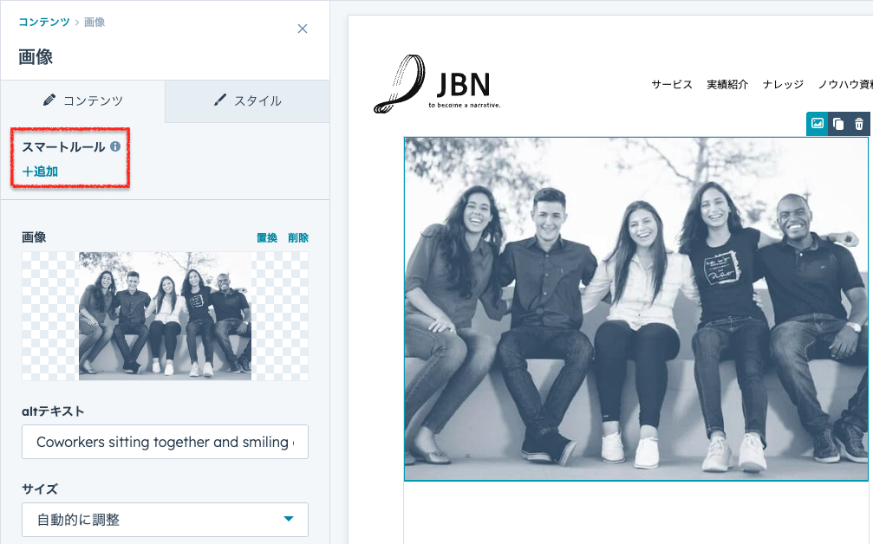Add a smart rule with +追加
This screenshot has width=873, height=544.
point(40,172)
